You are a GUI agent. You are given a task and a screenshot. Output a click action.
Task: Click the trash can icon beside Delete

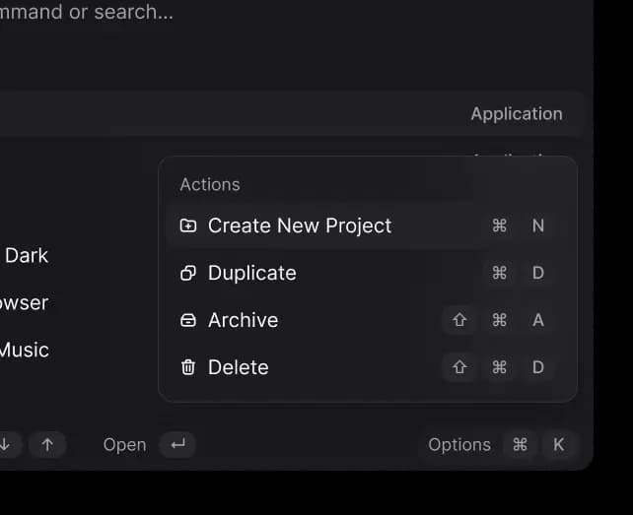pos(188,367)
